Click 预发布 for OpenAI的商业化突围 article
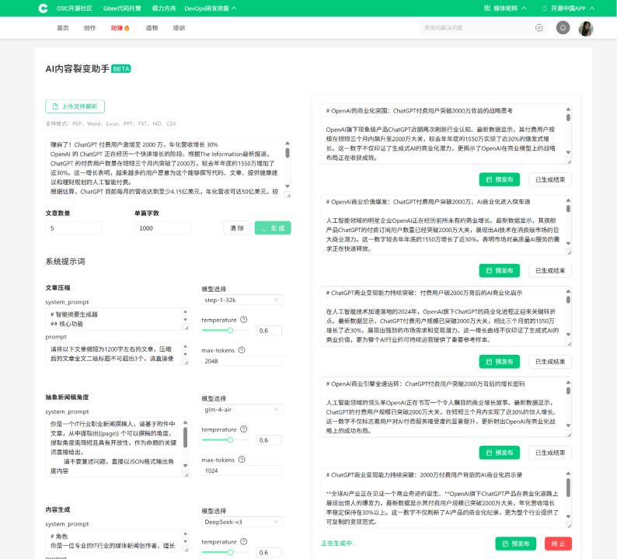 (x=500, y=179)
